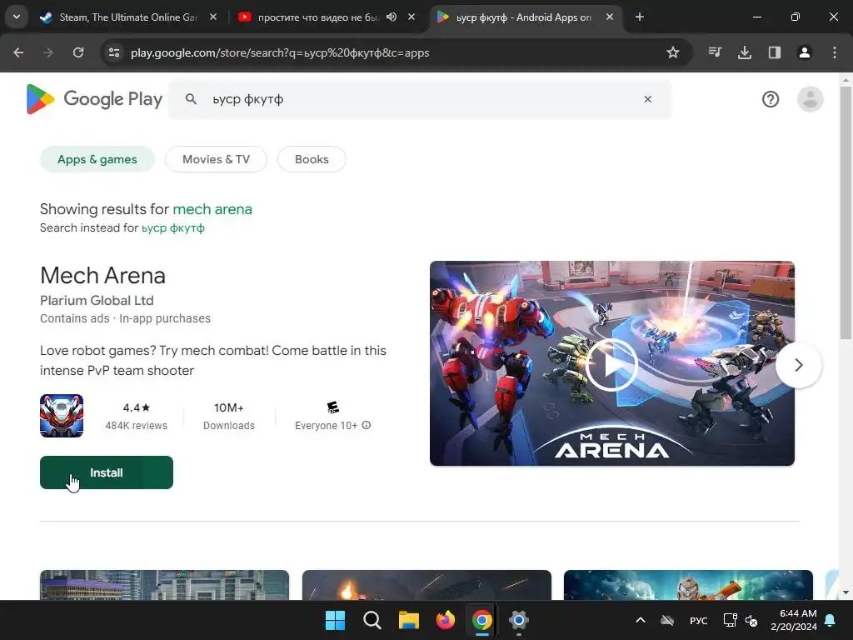Install Mech Arena
This screenshot has height=640, width=853.
[x=107, y=472]
